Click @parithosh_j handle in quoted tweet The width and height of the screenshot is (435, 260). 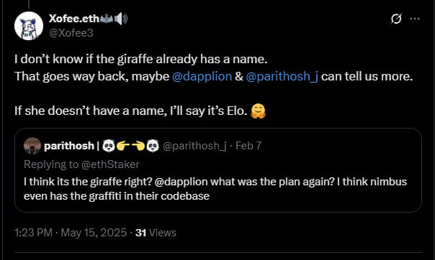coord(194,146)
